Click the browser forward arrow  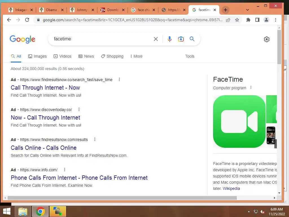(x=18, y=20)
